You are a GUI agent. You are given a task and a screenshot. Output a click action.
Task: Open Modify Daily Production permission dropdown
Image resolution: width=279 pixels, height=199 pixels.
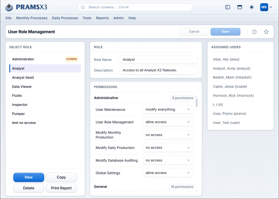coord(168,148)
